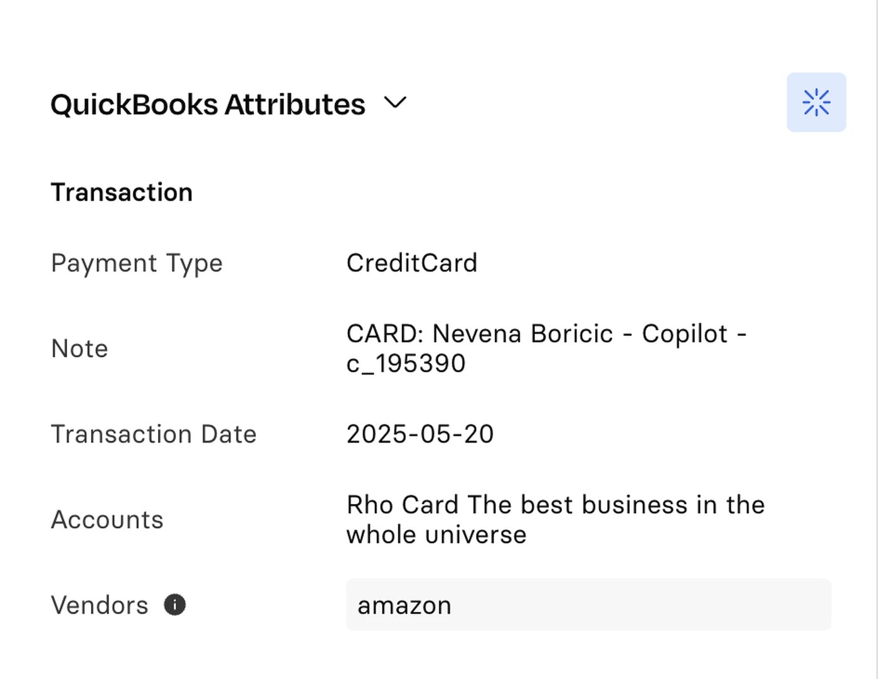Select the CreditCard payment type value

point(412,263)
